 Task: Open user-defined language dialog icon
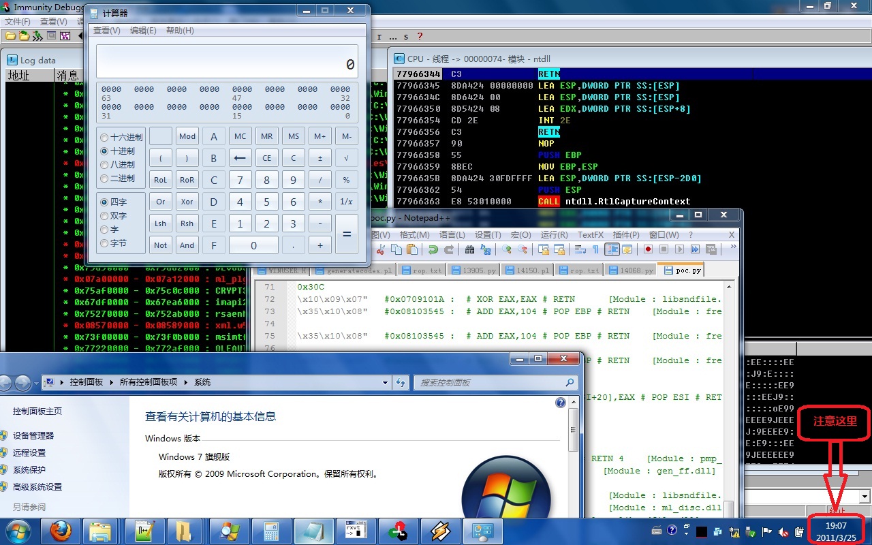click(627, 249)
